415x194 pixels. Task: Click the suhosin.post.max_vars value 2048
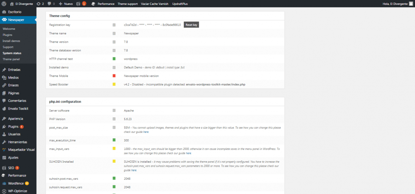[x=127, y=179]
